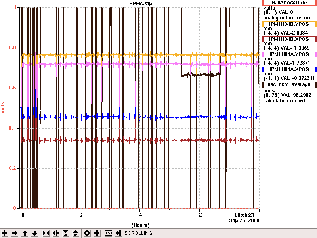Click the 0.4 y-axis tick label
Image resolution: width=317 pixels, height=238 pixels.
(x=13, y=128)
